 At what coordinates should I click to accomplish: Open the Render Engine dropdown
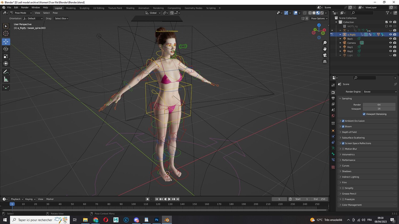[380, 92]
